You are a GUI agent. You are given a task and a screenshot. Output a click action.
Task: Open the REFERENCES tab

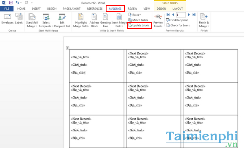coord(95,9)
